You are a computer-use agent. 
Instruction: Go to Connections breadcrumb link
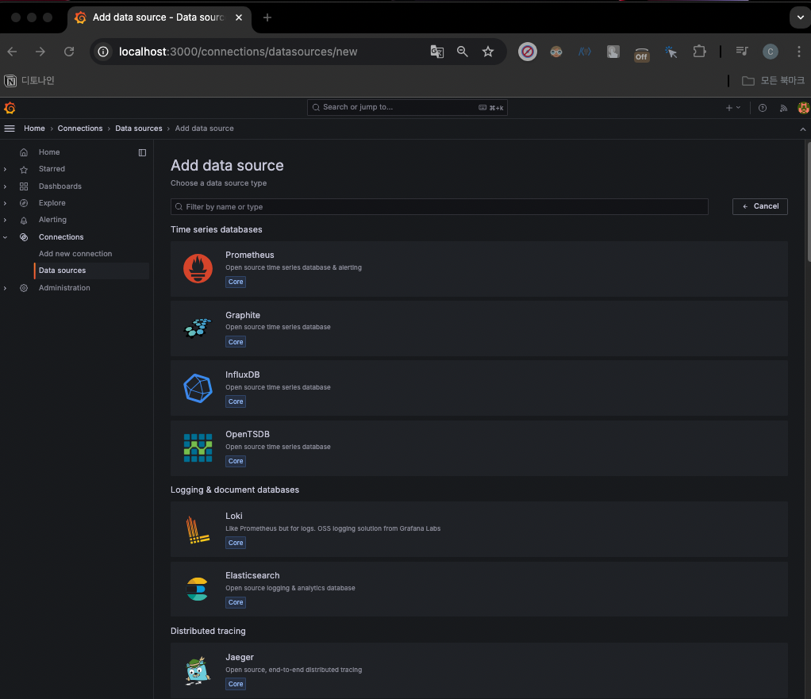coord(80,129)
